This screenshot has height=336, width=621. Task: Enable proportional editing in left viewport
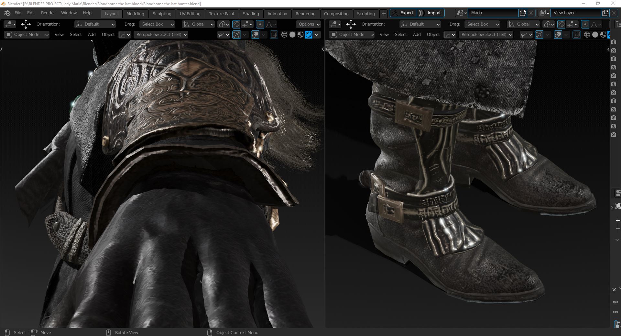point(260,24)
